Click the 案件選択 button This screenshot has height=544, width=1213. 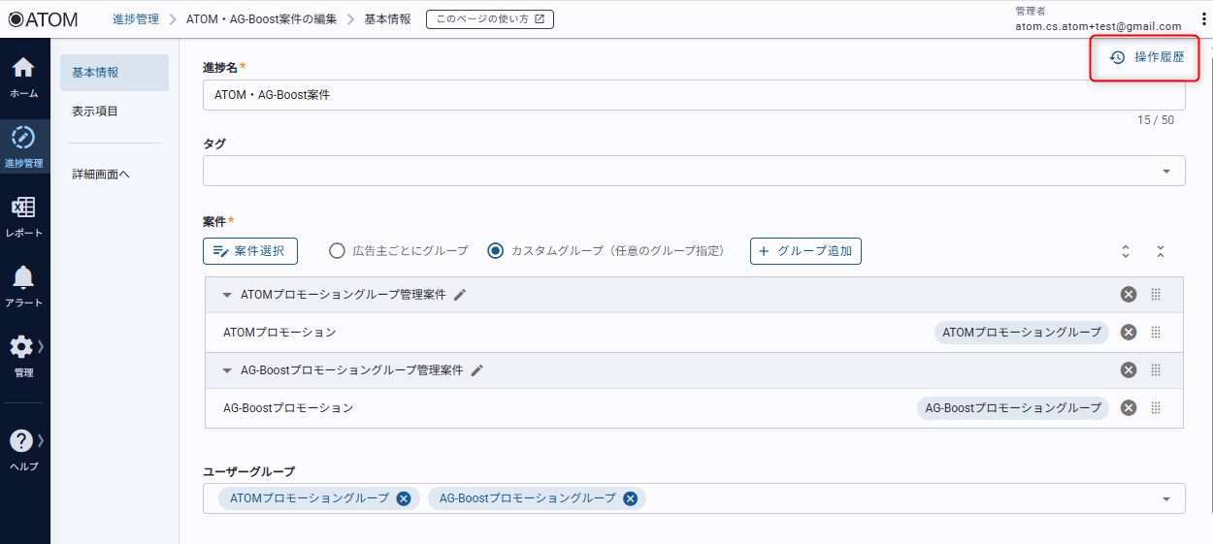(x=250, y=251)
